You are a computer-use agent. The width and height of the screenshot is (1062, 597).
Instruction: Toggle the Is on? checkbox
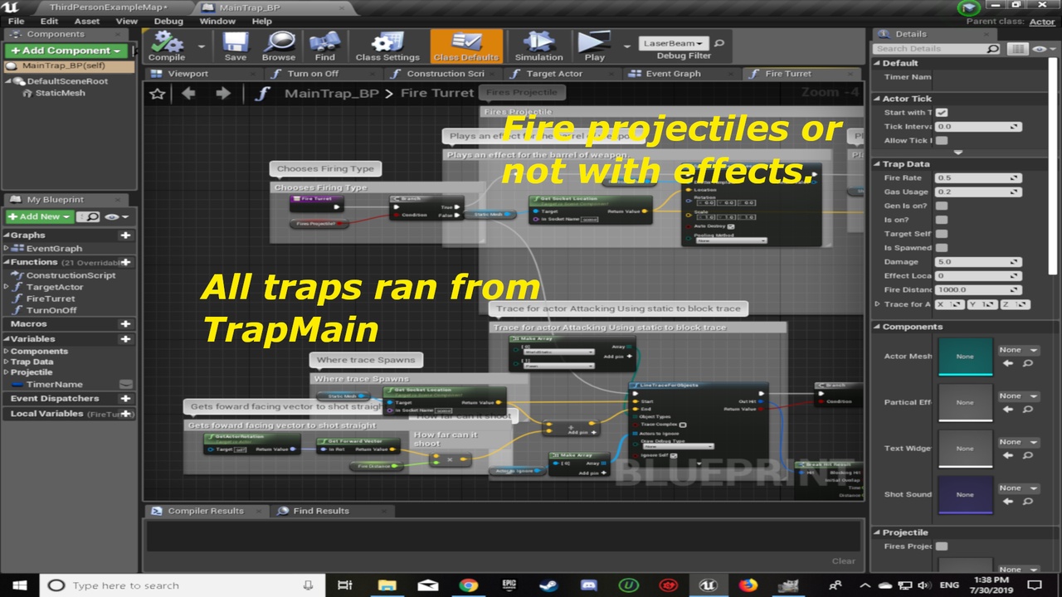coord(942,220)
